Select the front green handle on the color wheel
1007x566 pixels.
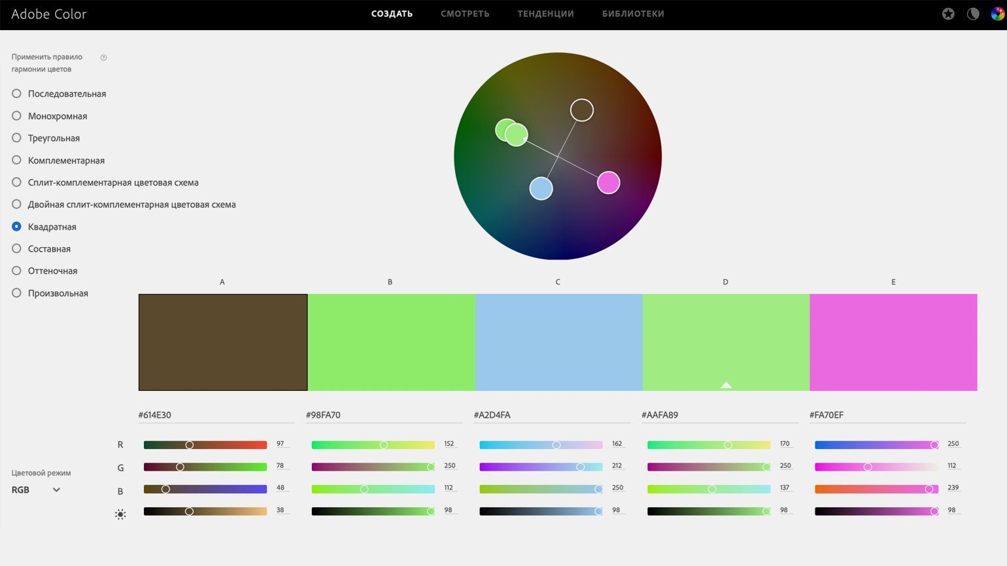[x=517, y=135]
